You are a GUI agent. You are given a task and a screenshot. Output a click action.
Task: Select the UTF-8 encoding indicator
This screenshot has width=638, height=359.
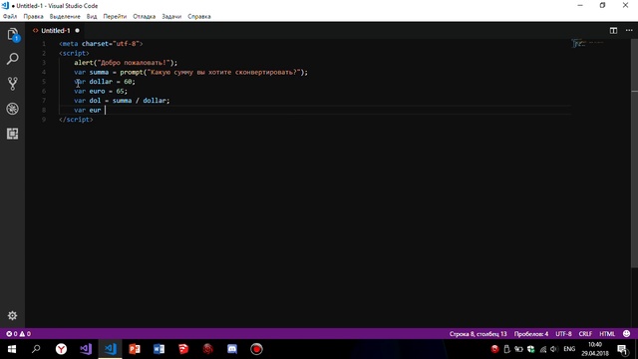coord(563,334)
